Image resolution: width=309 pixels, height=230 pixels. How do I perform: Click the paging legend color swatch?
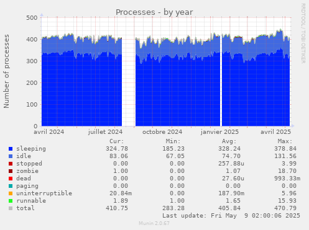coord(11,186)
